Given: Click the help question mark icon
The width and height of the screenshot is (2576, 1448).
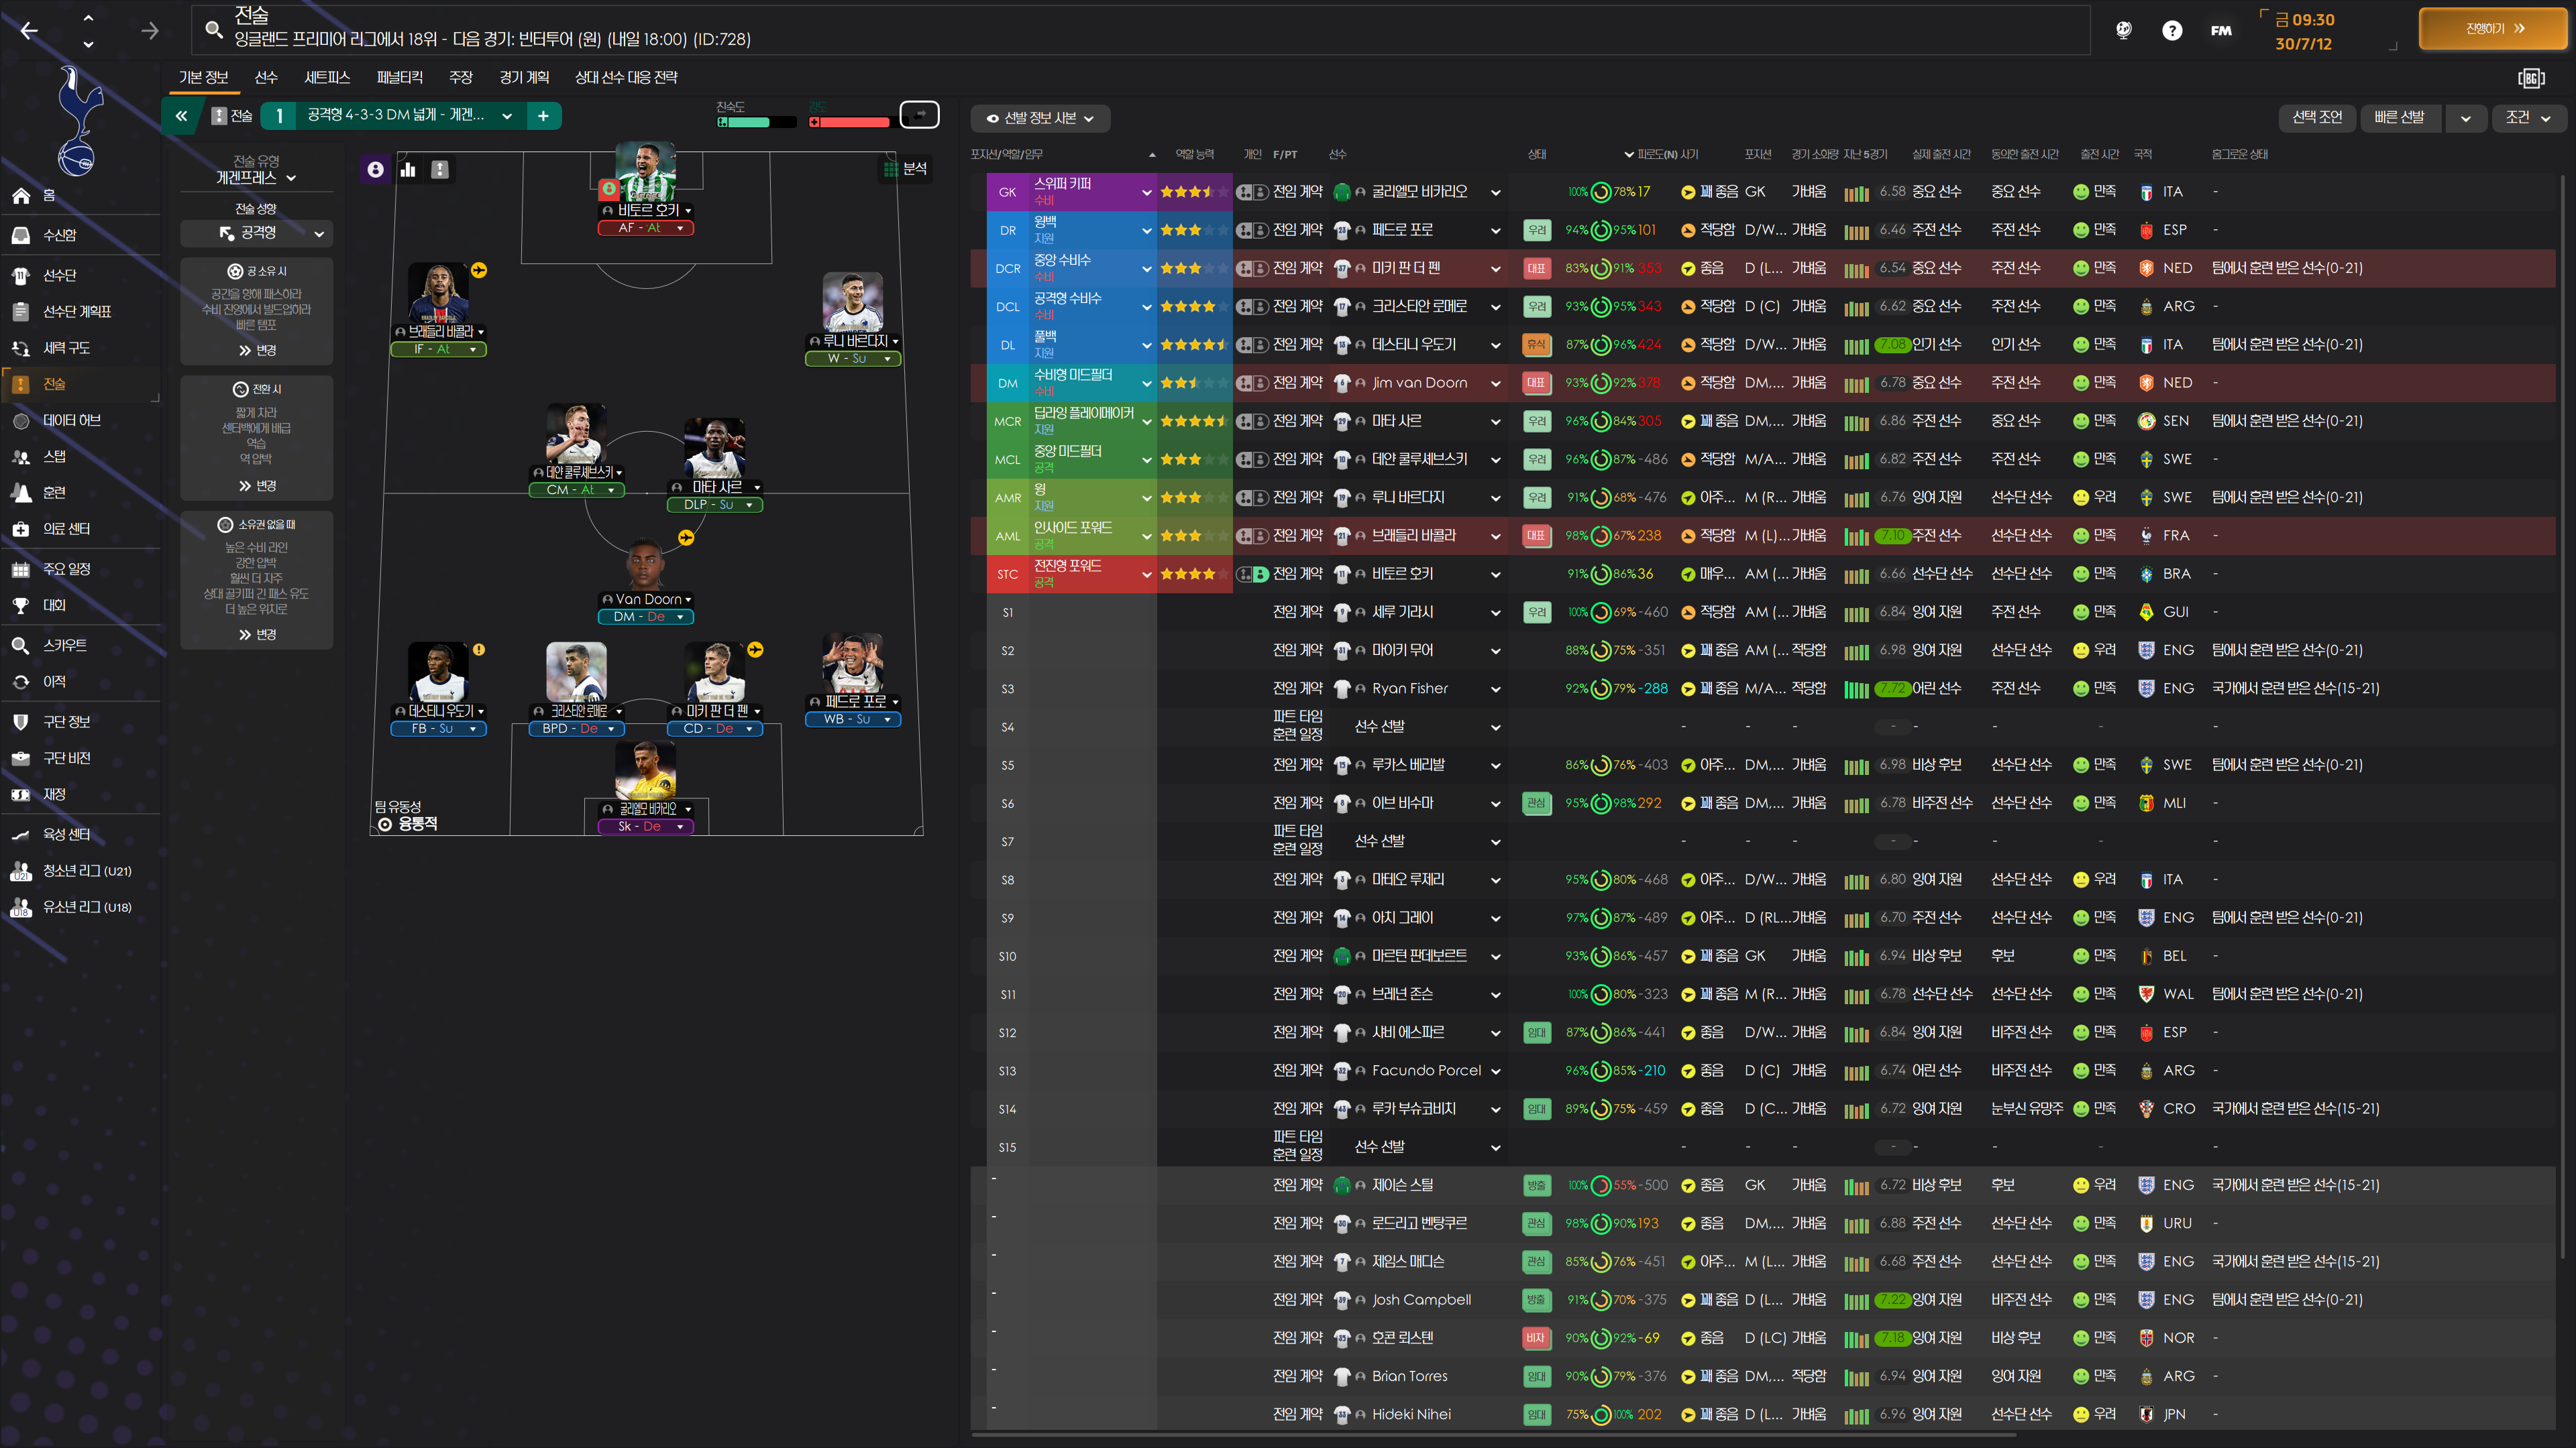Looking at the screenshot, I should [2172, 30].
